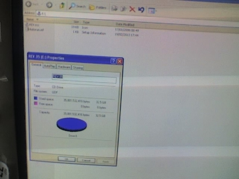239x179 pixels.
Task: Click the volume label field REV 35
Action: 84,78
